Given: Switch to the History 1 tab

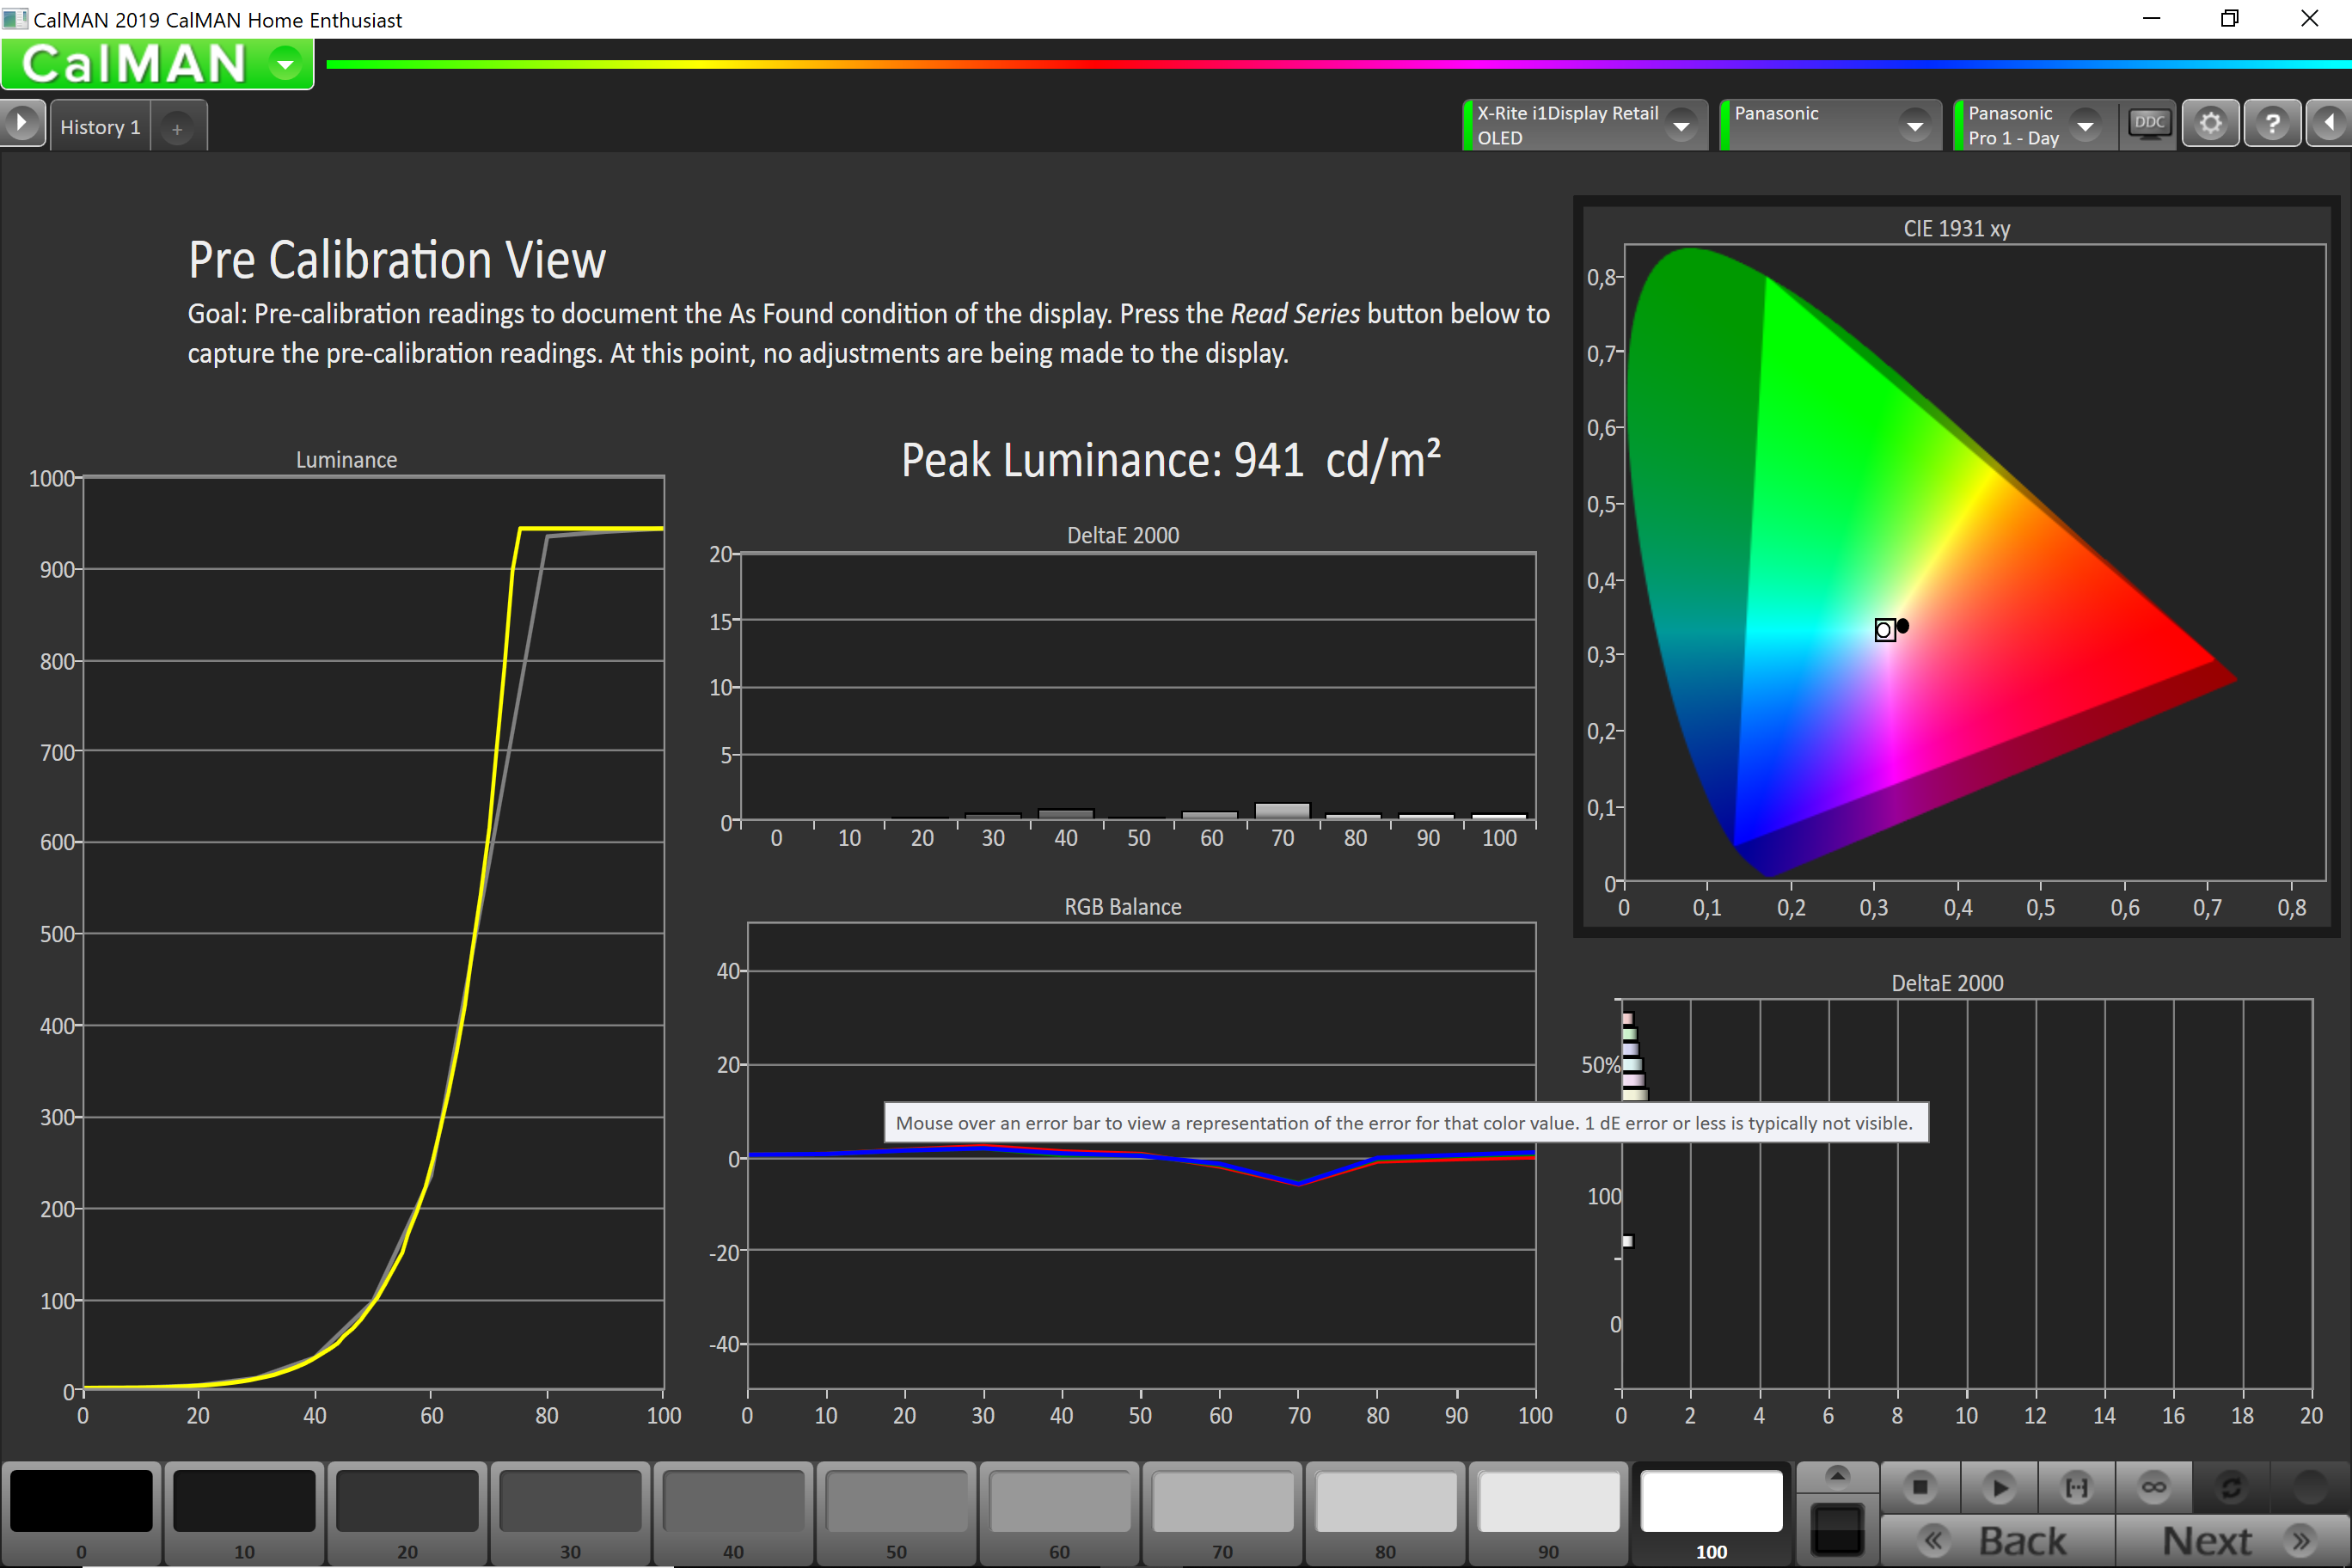Looking at the screenshot, I should (100, 127).
